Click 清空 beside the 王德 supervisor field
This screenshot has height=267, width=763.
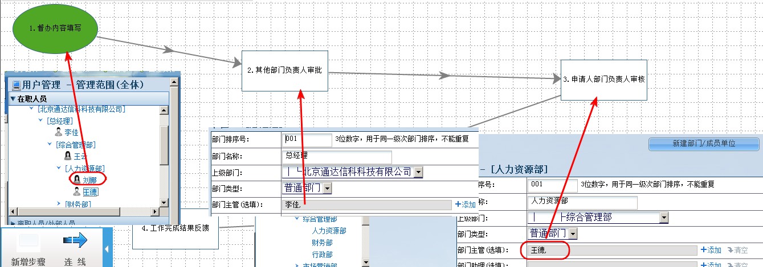pyautogui.click(x=737, y=250)
